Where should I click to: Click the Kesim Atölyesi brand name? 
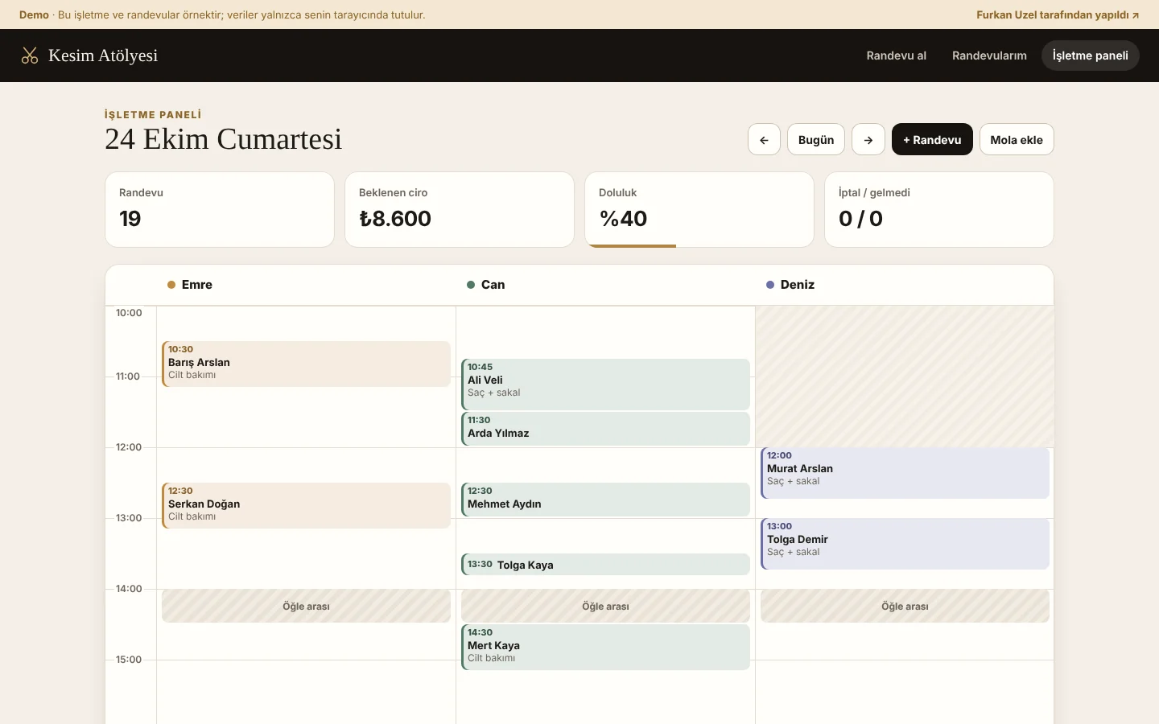pyautogui.click(x=103, y=56)
